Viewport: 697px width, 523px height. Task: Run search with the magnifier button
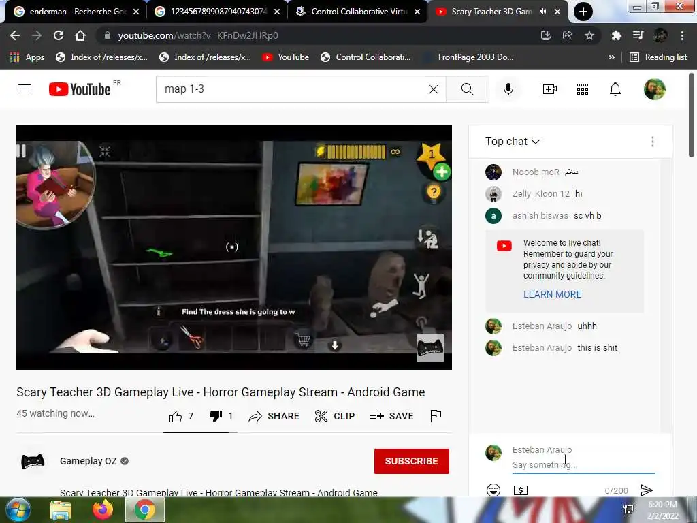coord(467,89)
